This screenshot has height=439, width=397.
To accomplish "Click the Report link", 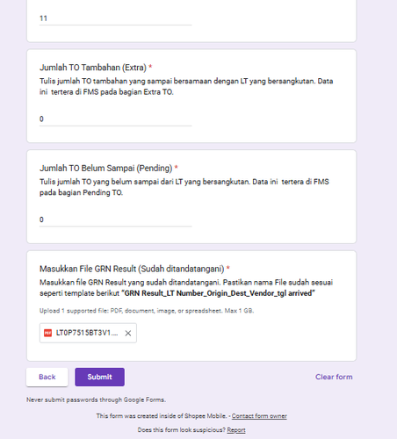I will click(236, 430).
